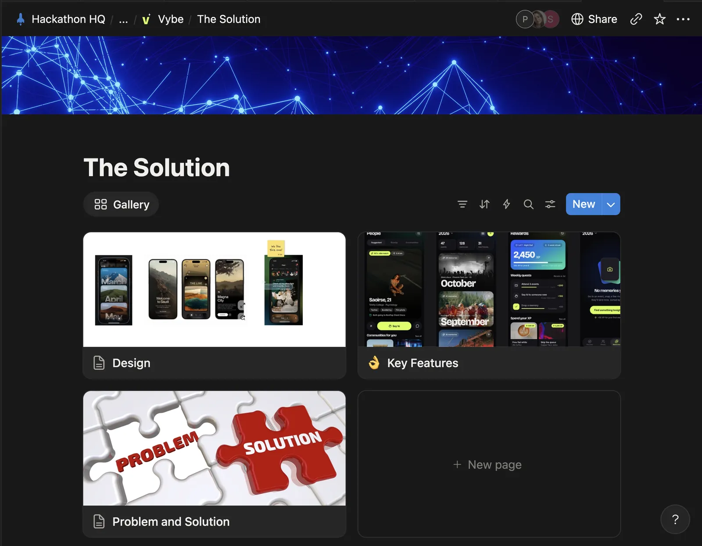
Task: Copy page link with chain icon
Action: tap(636, 19)
